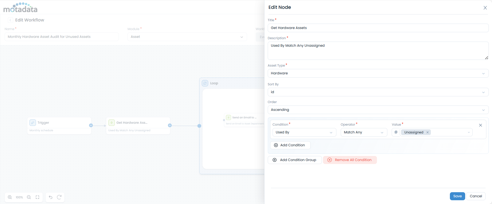
Task: Open the Order dropdown showing Ascending
Action: pos(378,110)
